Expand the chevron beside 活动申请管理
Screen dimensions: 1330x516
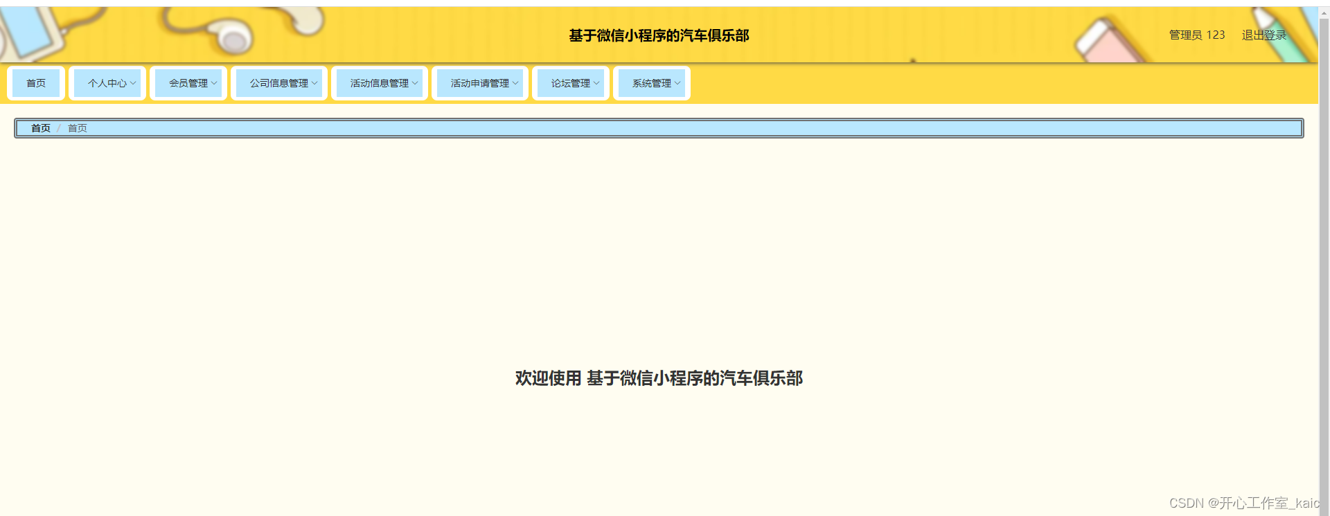[x=515, y=83]
